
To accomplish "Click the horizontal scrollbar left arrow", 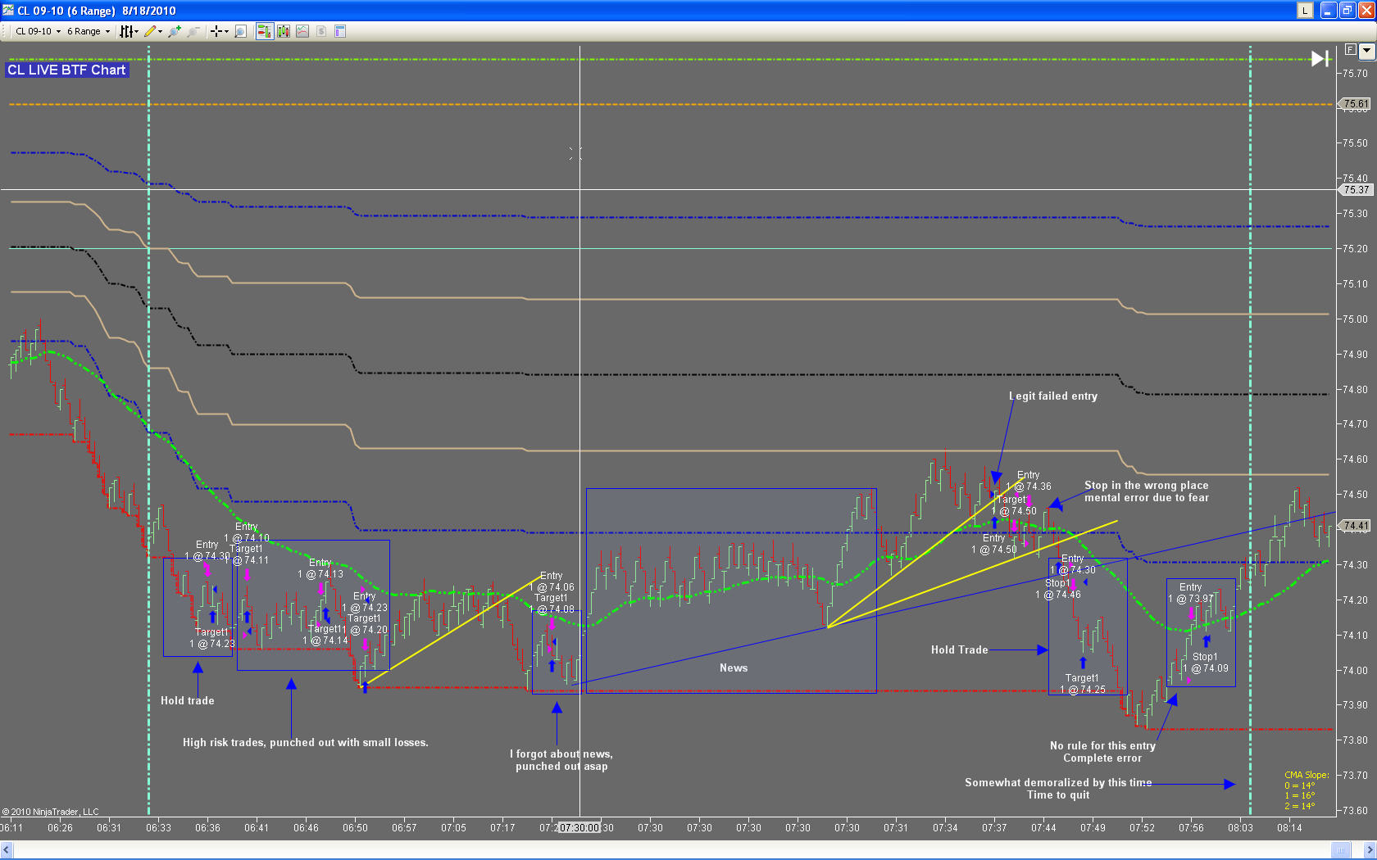I will [7, 850].
